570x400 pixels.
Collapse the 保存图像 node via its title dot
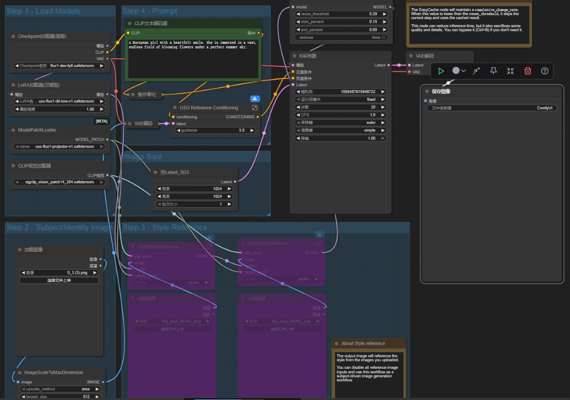[x=427, y=91]
